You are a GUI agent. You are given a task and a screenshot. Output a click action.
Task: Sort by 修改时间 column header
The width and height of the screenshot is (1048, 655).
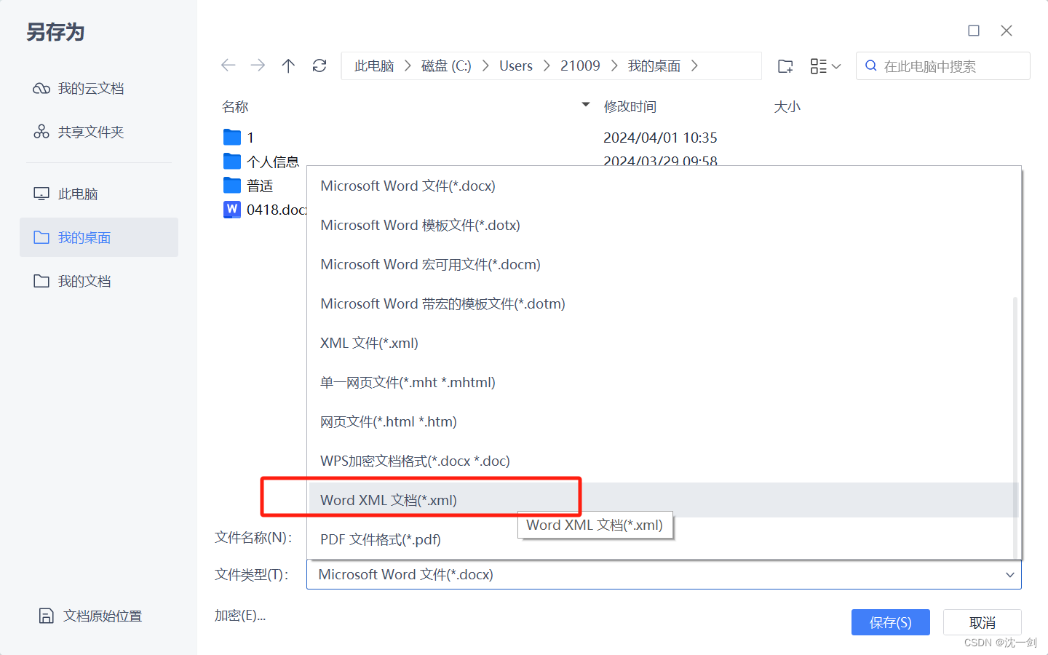630,106
